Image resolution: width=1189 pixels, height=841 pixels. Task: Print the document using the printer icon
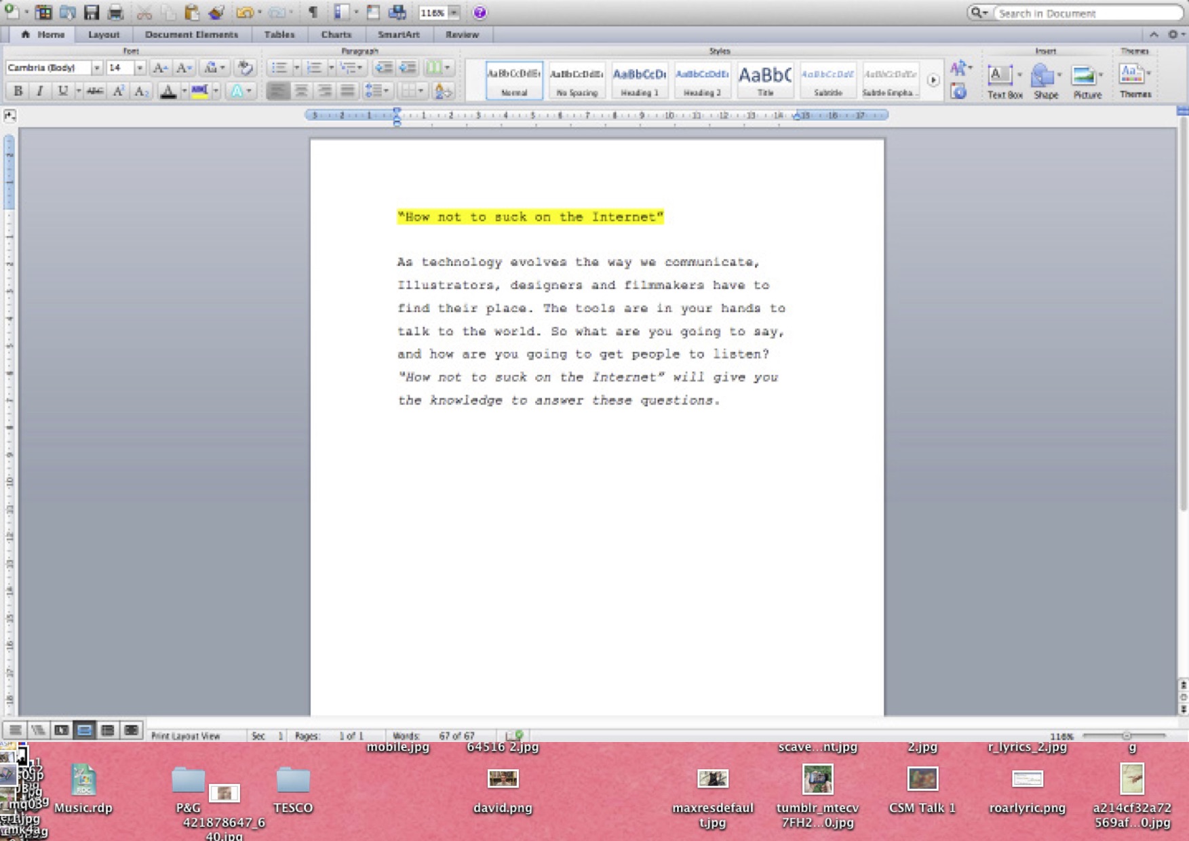(x=116, y=12)
